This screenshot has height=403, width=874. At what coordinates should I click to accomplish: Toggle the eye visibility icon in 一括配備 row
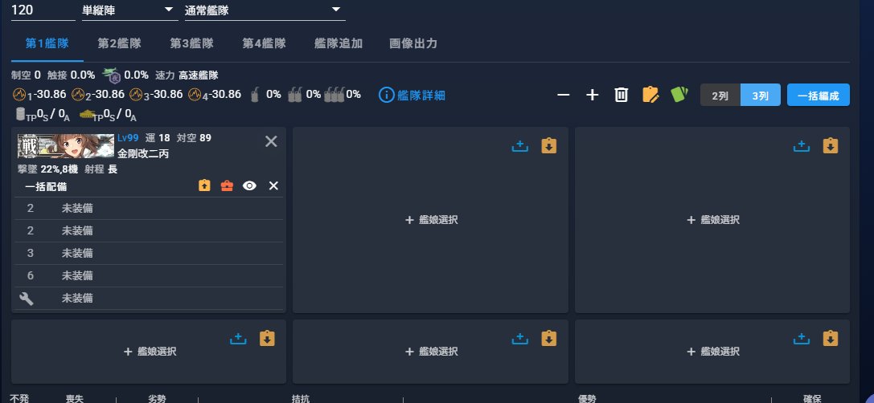[x=250, y=186]
